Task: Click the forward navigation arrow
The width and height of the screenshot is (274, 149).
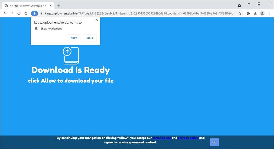Action: [12, 13]
